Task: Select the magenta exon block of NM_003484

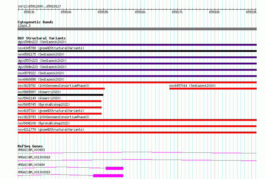Action: [114, 168]
